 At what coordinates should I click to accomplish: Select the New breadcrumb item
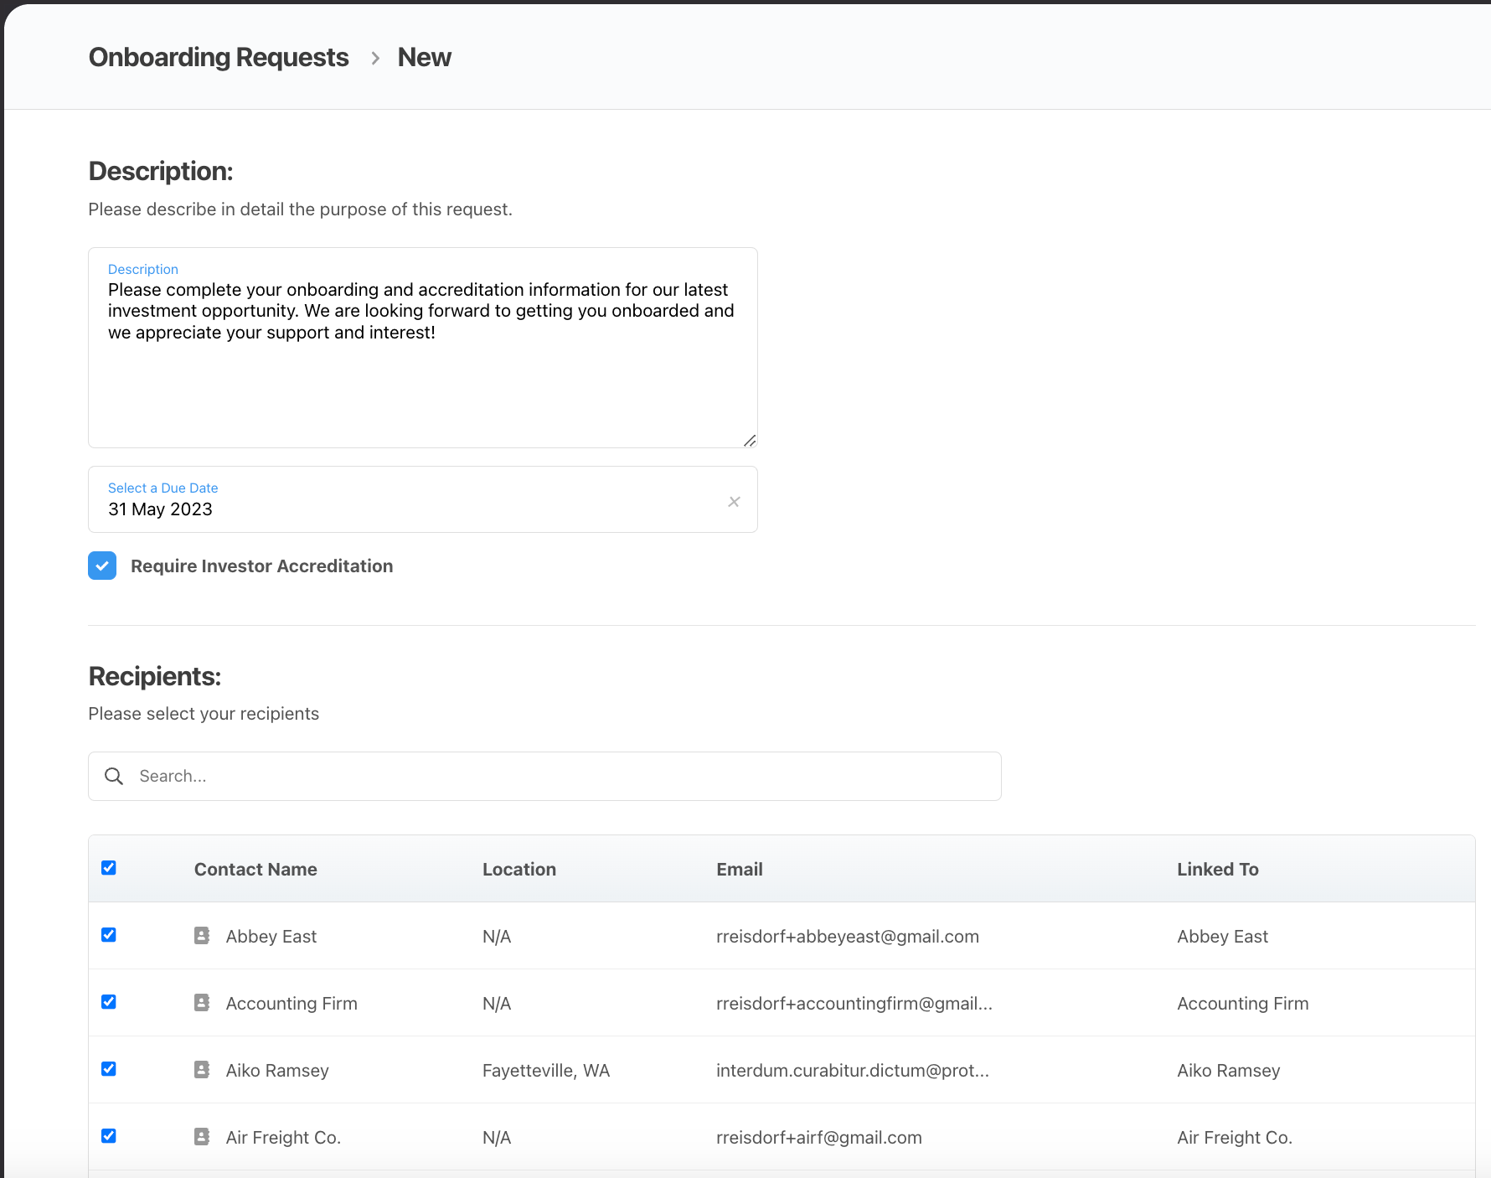[424, 57]
